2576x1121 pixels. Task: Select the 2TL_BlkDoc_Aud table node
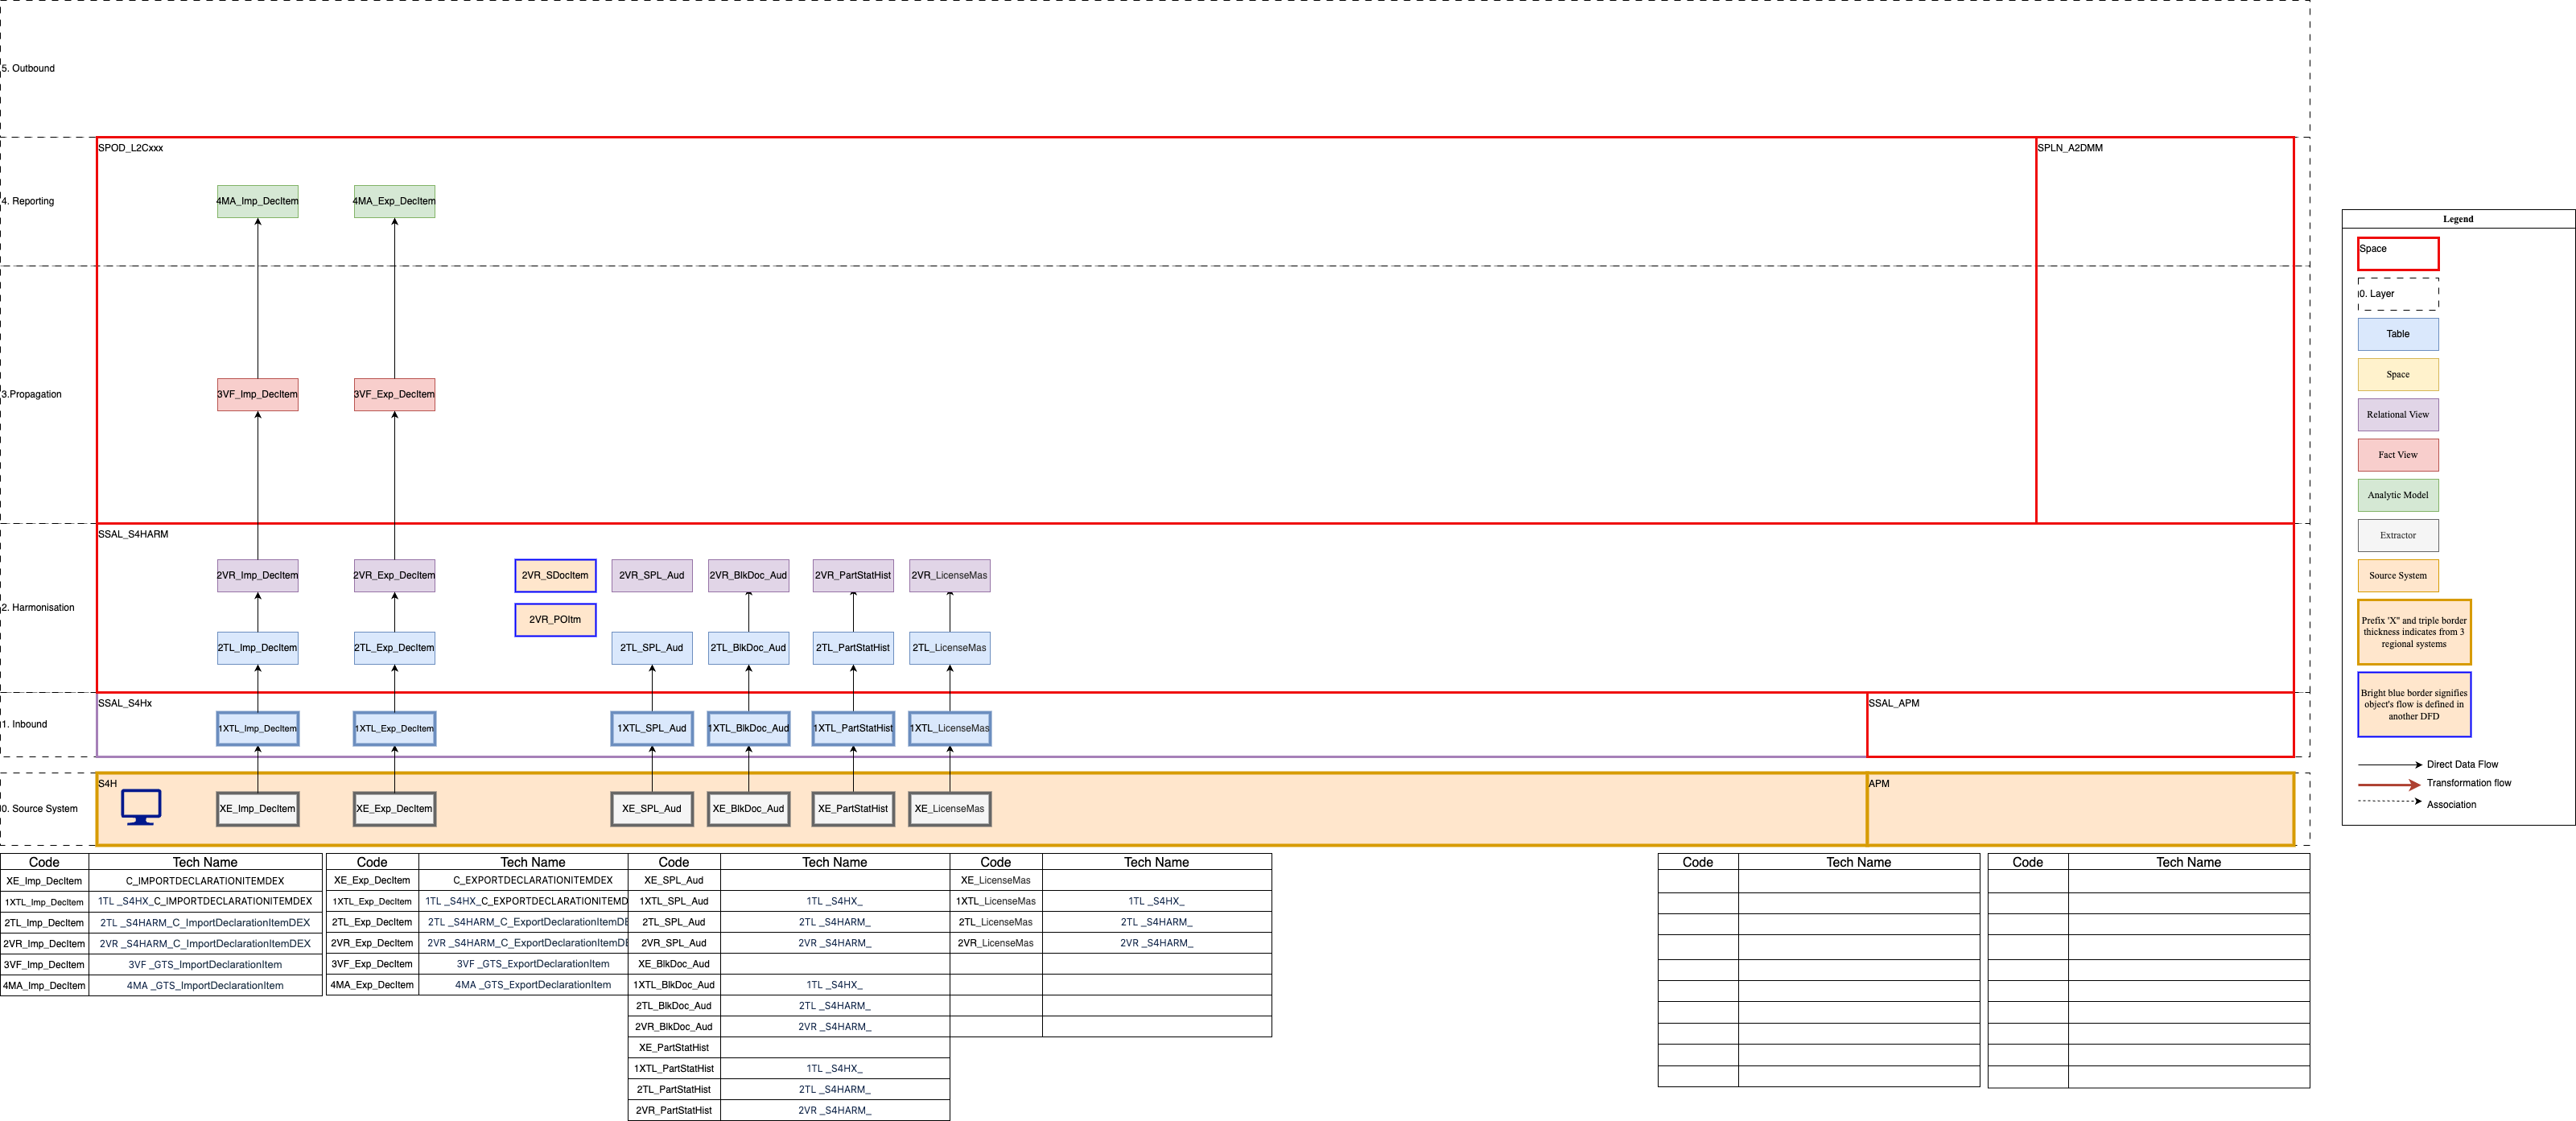tap(748, 647)
